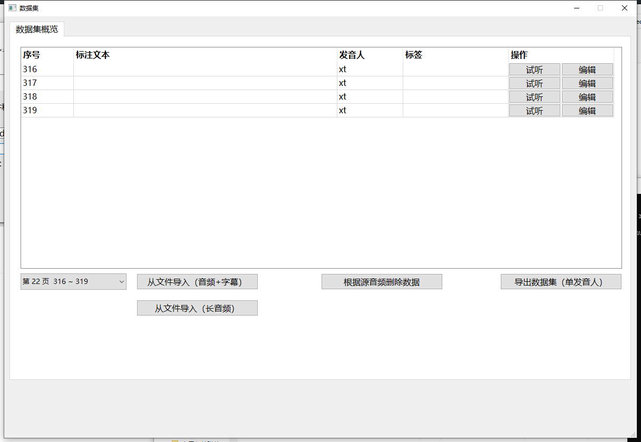Click speaker cell xt in row 318
Viewport: 641px width, 442px height.
[x=370, y=96]
